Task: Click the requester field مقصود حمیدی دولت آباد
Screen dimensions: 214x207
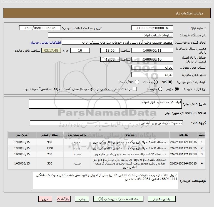Action: coord(118,43)
